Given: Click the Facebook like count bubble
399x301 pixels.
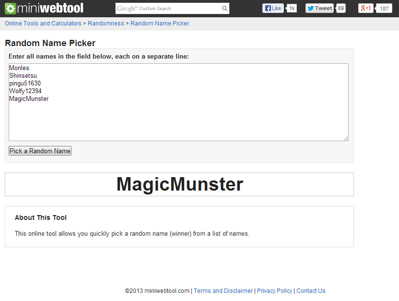Looking at the screenshot, I should tap(292, 8).
